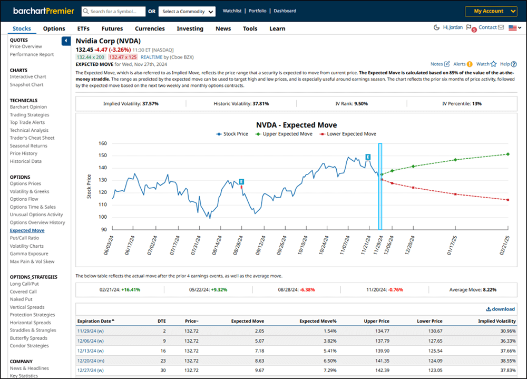Open the My Account dropdown
The height and width of the screenshot is (379, 527).
point(491,11)
